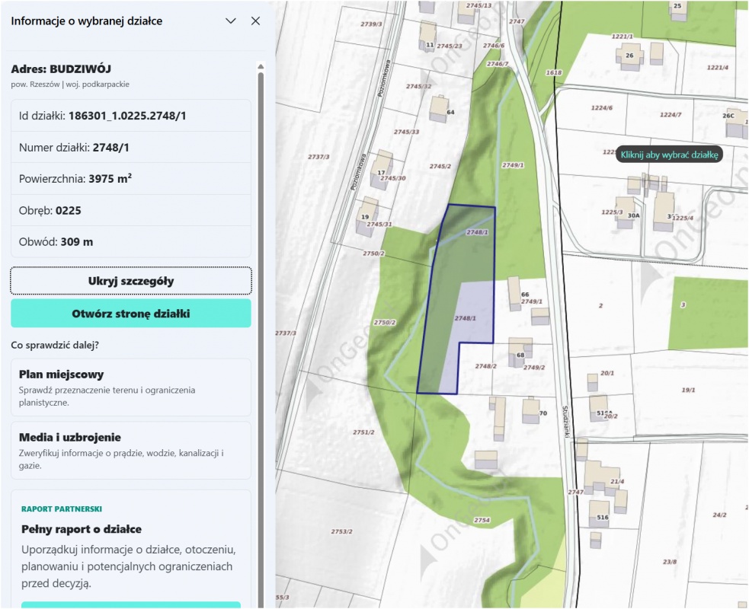Click the panel scrollbar up arrow
Viewport: 749px width, 609px height.
click(261, 66)
